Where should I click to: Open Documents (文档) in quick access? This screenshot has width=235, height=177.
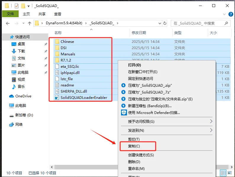click(21, 58)
